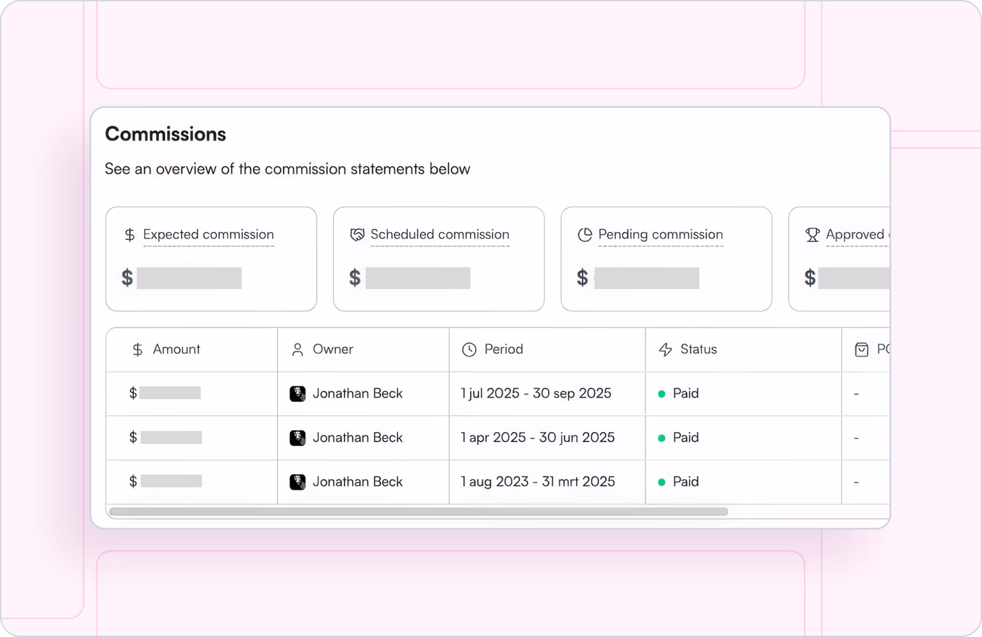The width and height of the screenshot is (982, 637).
Task: Click the pie-chart icon for Pending commission
Action: (585, 235)
